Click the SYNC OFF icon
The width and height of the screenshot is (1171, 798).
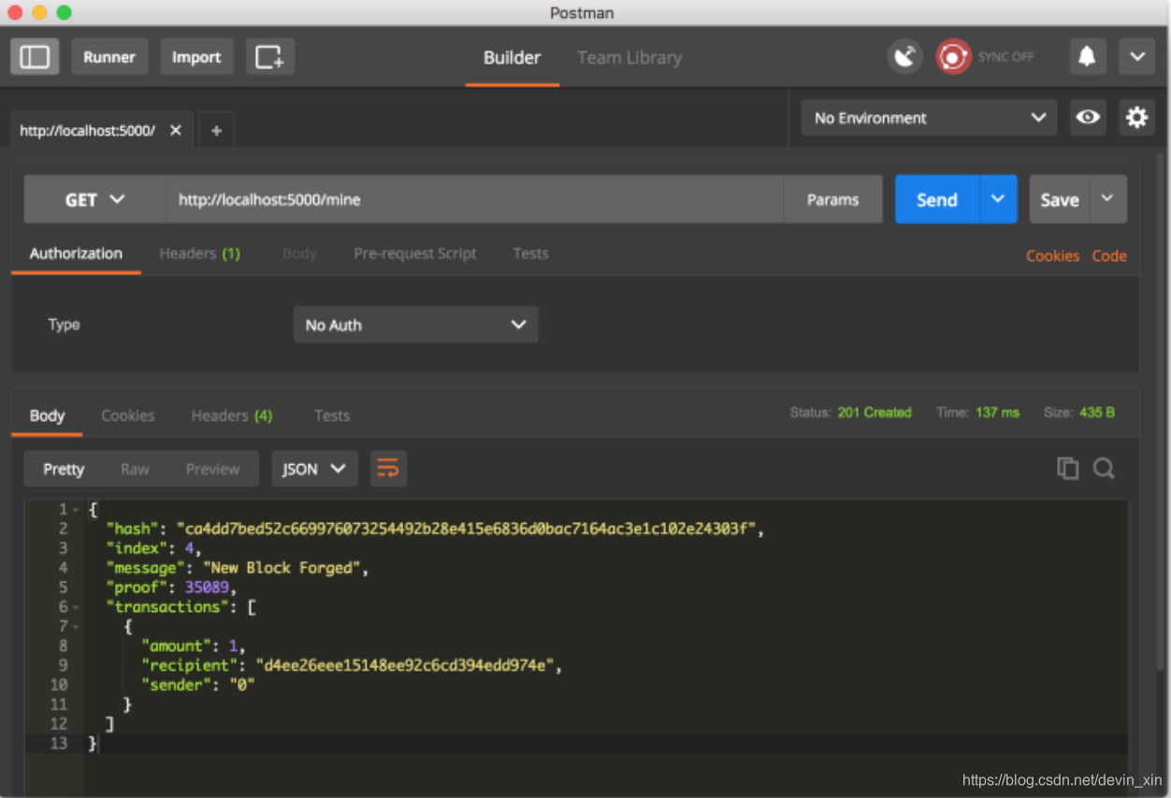[954, 57]
